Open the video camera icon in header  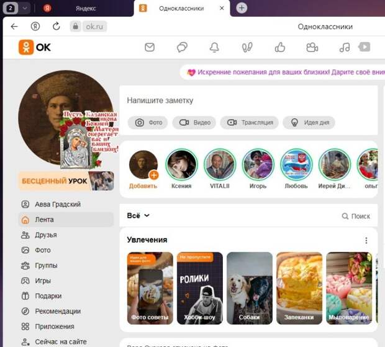coord(312,47)
